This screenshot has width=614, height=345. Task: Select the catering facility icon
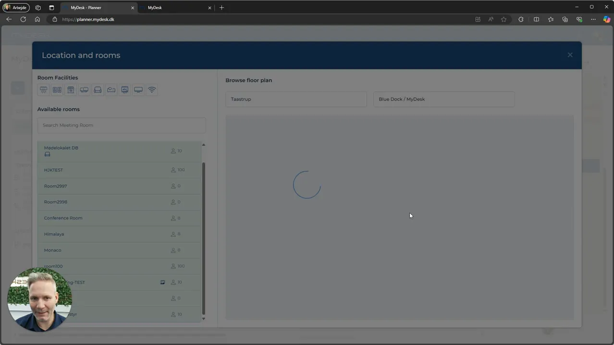(71, 90)
